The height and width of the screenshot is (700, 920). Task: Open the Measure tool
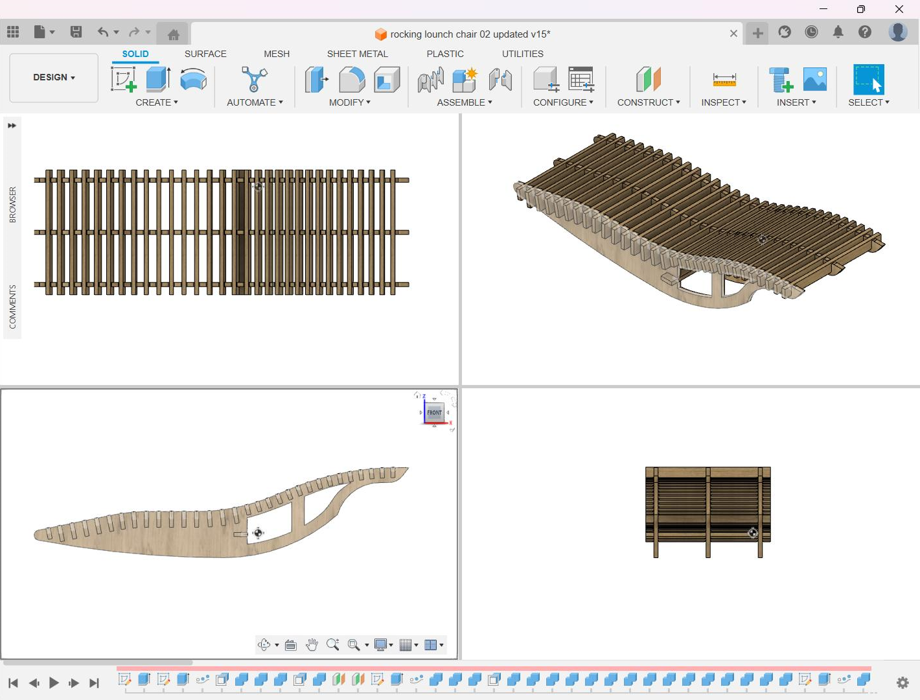pyautogui.click(x=724, y=80)
